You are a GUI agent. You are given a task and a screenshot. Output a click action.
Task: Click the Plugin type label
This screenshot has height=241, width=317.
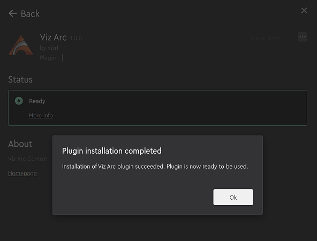coord(48,58)
